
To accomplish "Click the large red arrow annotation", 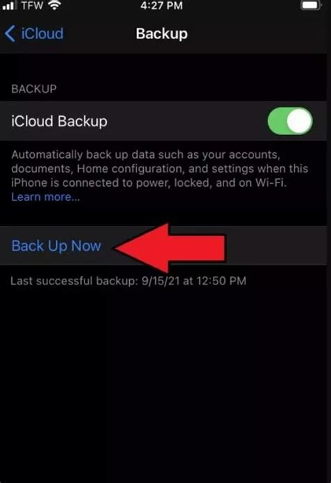I will (x=170, y=248).
